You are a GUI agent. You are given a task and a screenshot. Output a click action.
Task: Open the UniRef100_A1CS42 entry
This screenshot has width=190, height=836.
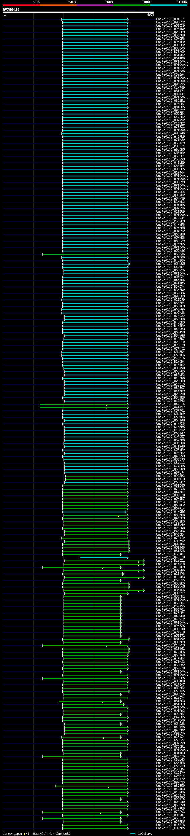click(170, 401)
